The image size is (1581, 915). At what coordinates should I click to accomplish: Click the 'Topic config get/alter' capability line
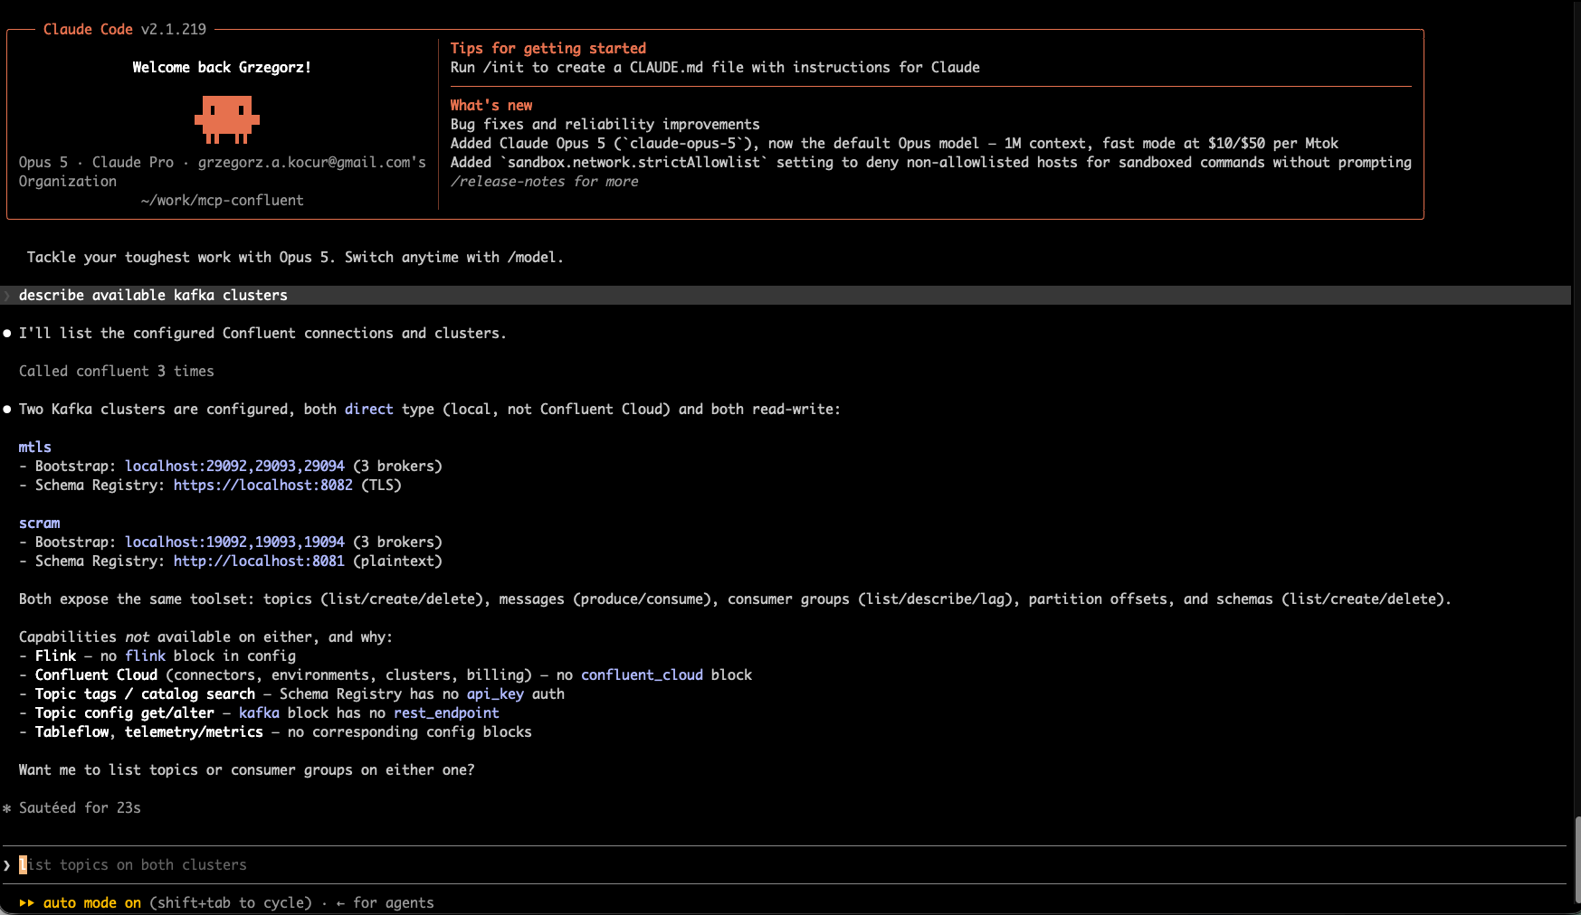[x=259, y=713]
